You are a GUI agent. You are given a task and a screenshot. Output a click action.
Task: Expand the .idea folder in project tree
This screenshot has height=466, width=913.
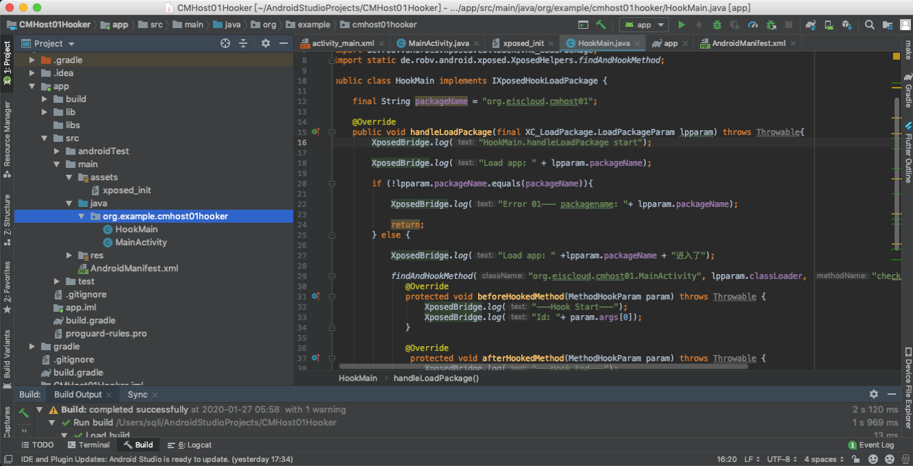32,73
